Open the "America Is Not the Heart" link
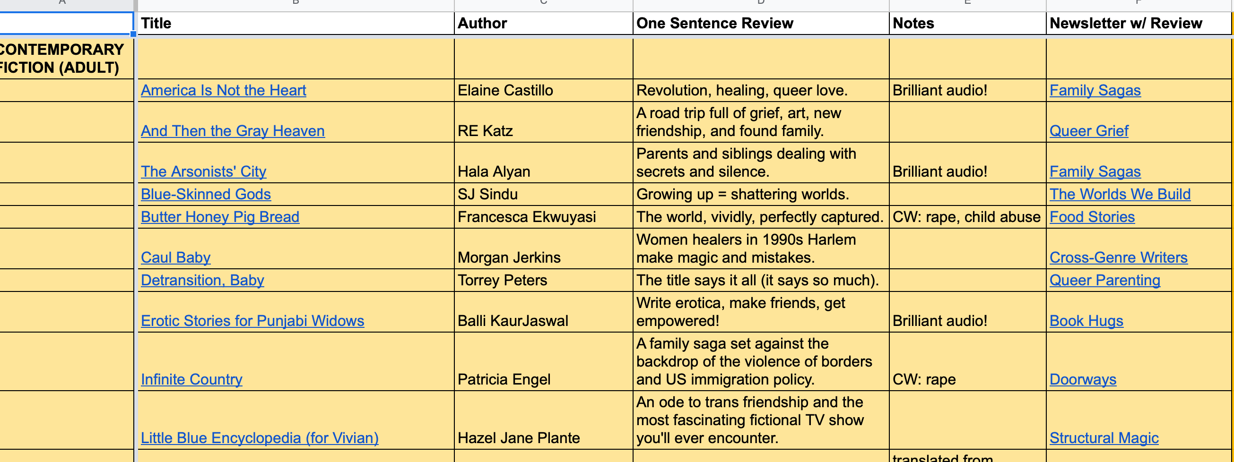Viewport: 1234px width, 462px height. coord(223,90)
